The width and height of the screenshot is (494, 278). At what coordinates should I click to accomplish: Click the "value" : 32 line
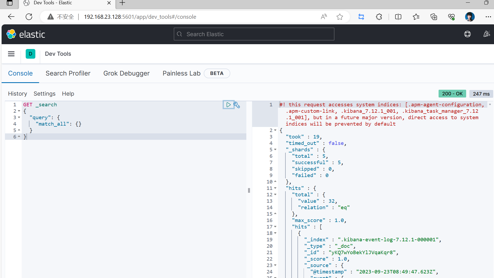pos(318,201)
